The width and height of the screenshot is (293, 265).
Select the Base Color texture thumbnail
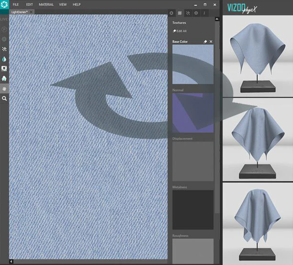pos(193,64)
